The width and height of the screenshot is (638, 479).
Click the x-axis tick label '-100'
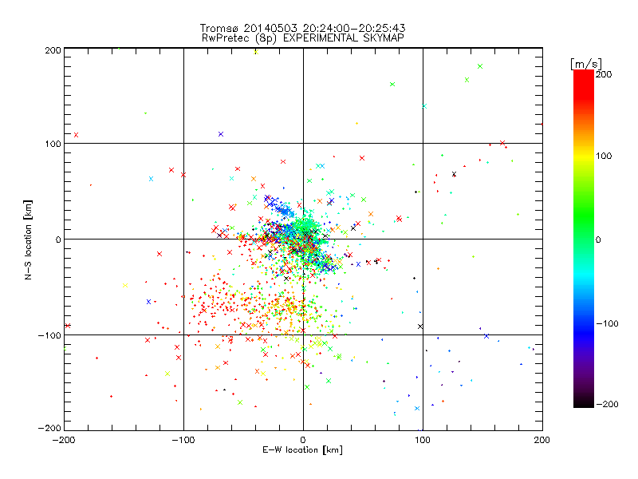click(183, 440)
